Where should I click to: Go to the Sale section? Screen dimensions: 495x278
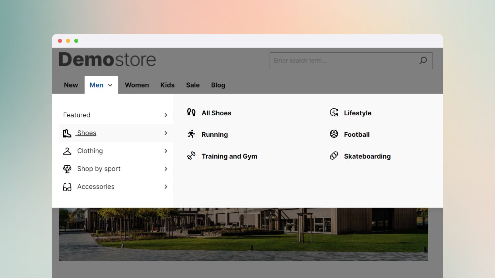pyautogui.click(x=193, y=85)
